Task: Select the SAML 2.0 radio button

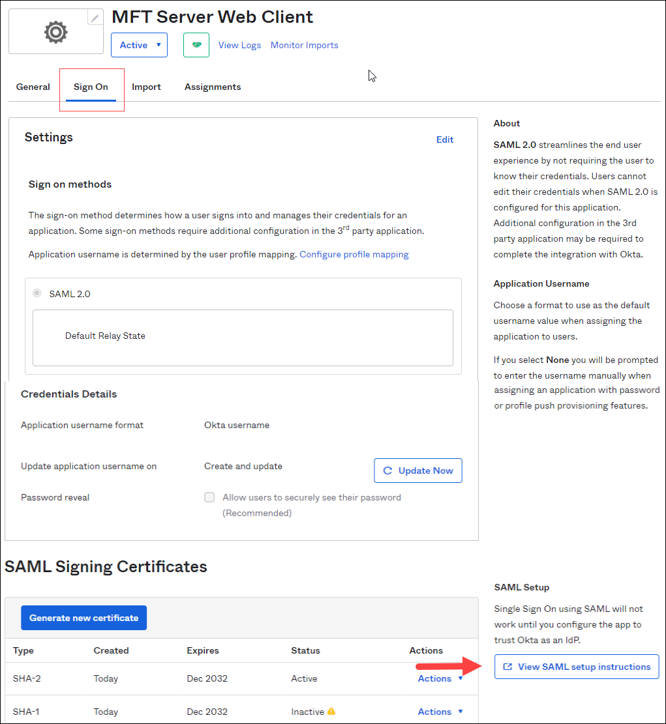Action: click(x=37, y=294)
